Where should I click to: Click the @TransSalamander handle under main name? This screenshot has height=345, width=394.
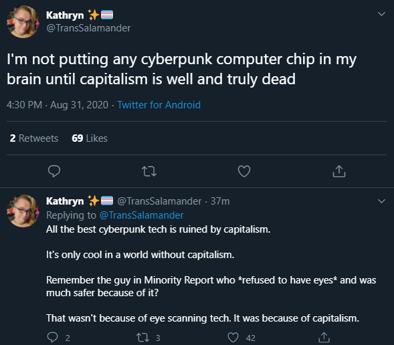coord(88,28)
